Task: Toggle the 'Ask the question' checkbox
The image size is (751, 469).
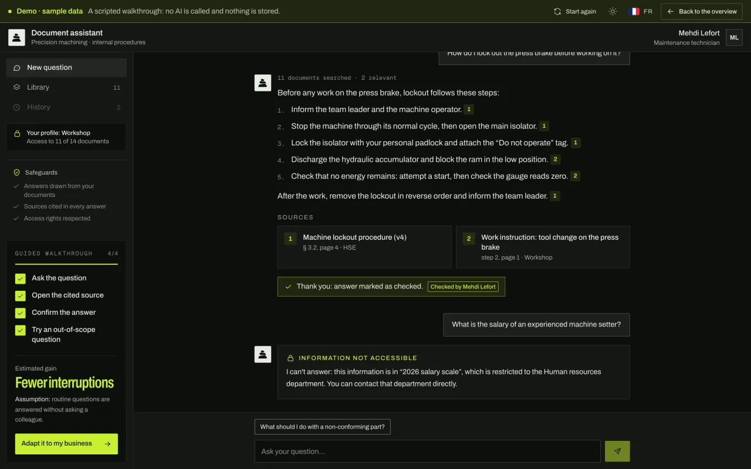Action: coord(21,278)
